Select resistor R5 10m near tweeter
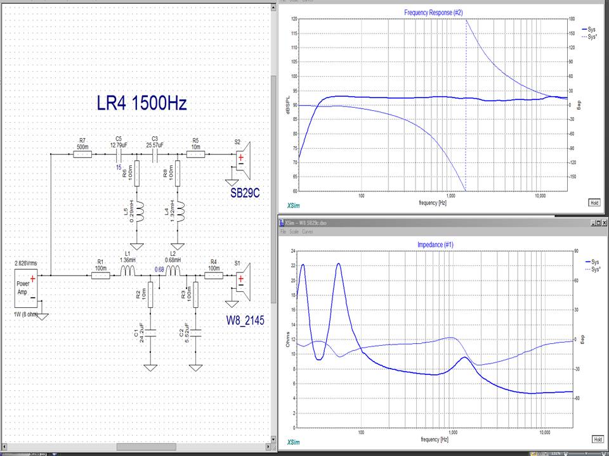 point(195,155)
